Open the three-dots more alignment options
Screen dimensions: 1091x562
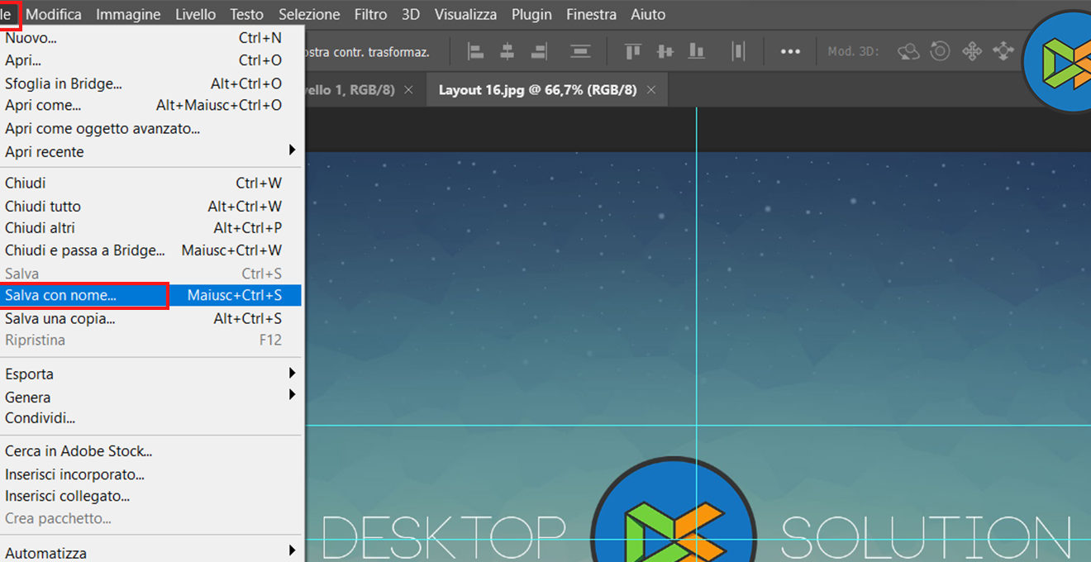point(790,51)
